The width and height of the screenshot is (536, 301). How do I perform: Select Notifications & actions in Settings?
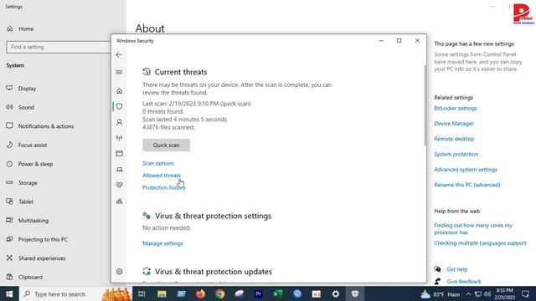39,126
